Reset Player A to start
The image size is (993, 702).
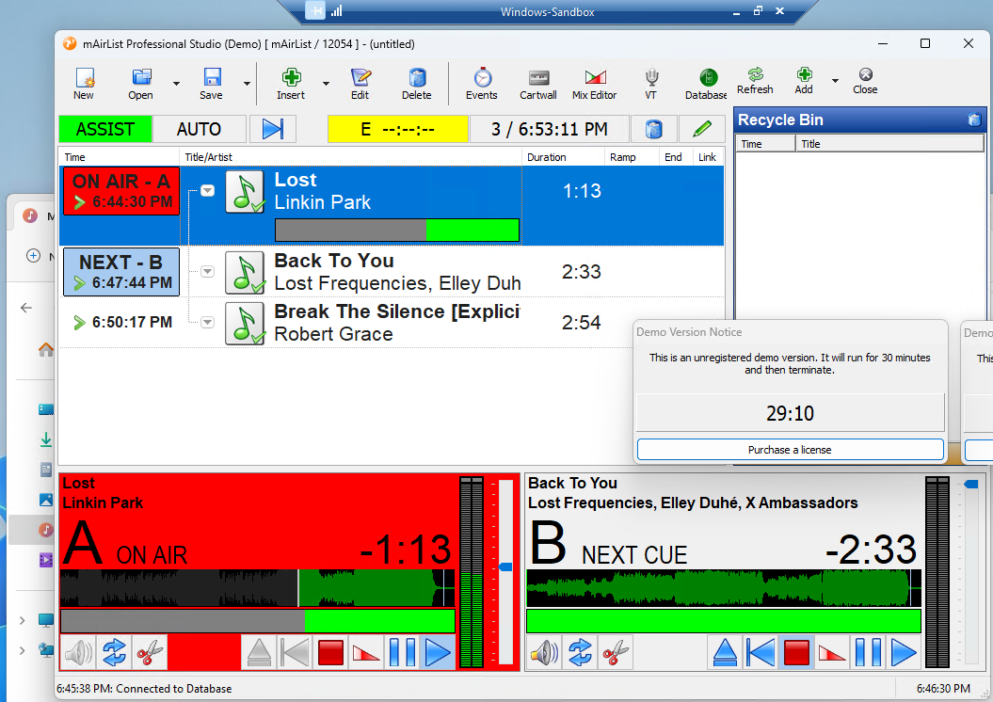(x=296, y=652)
